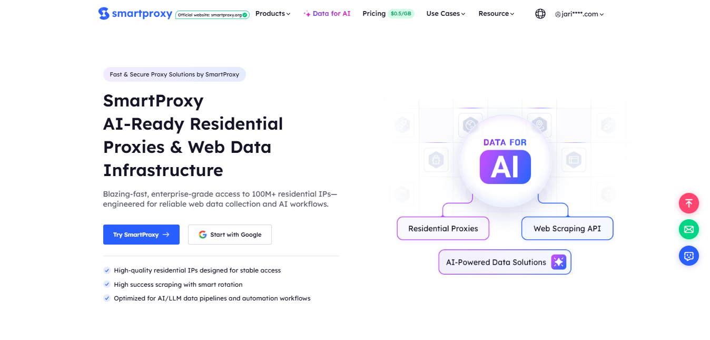Open the jari****.com account menu
Image resolution: width=710 pixels, height=340 pixels.
click(x=579, y=14)
